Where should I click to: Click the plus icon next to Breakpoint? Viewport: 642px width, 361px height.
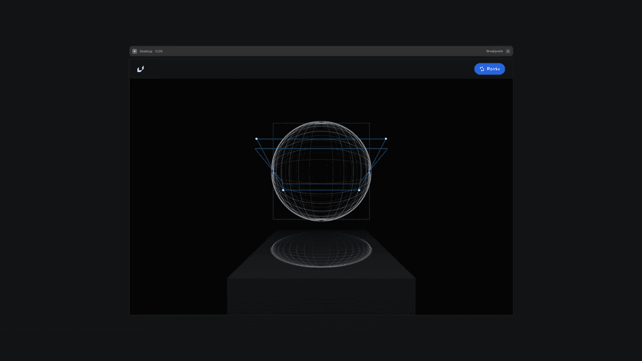click(508, 51)
